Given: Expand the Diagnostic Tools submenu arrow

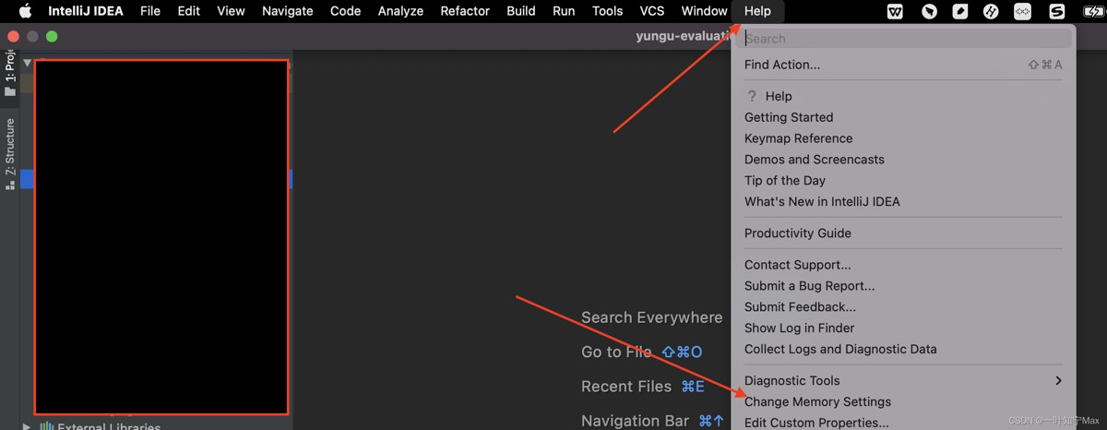Looking at the screenshot, I should [1058, 380].
